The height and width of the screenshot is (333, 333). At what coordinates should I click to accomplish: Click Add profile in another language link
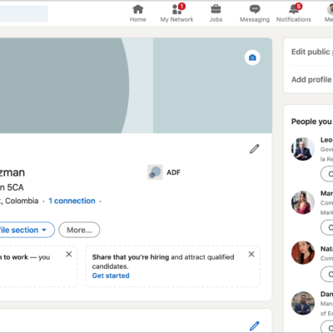point(312,80)
